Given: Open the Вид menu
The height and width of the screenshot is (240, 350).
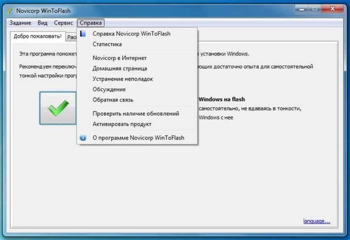Looking at the screenshot, I should coord(42,23).
